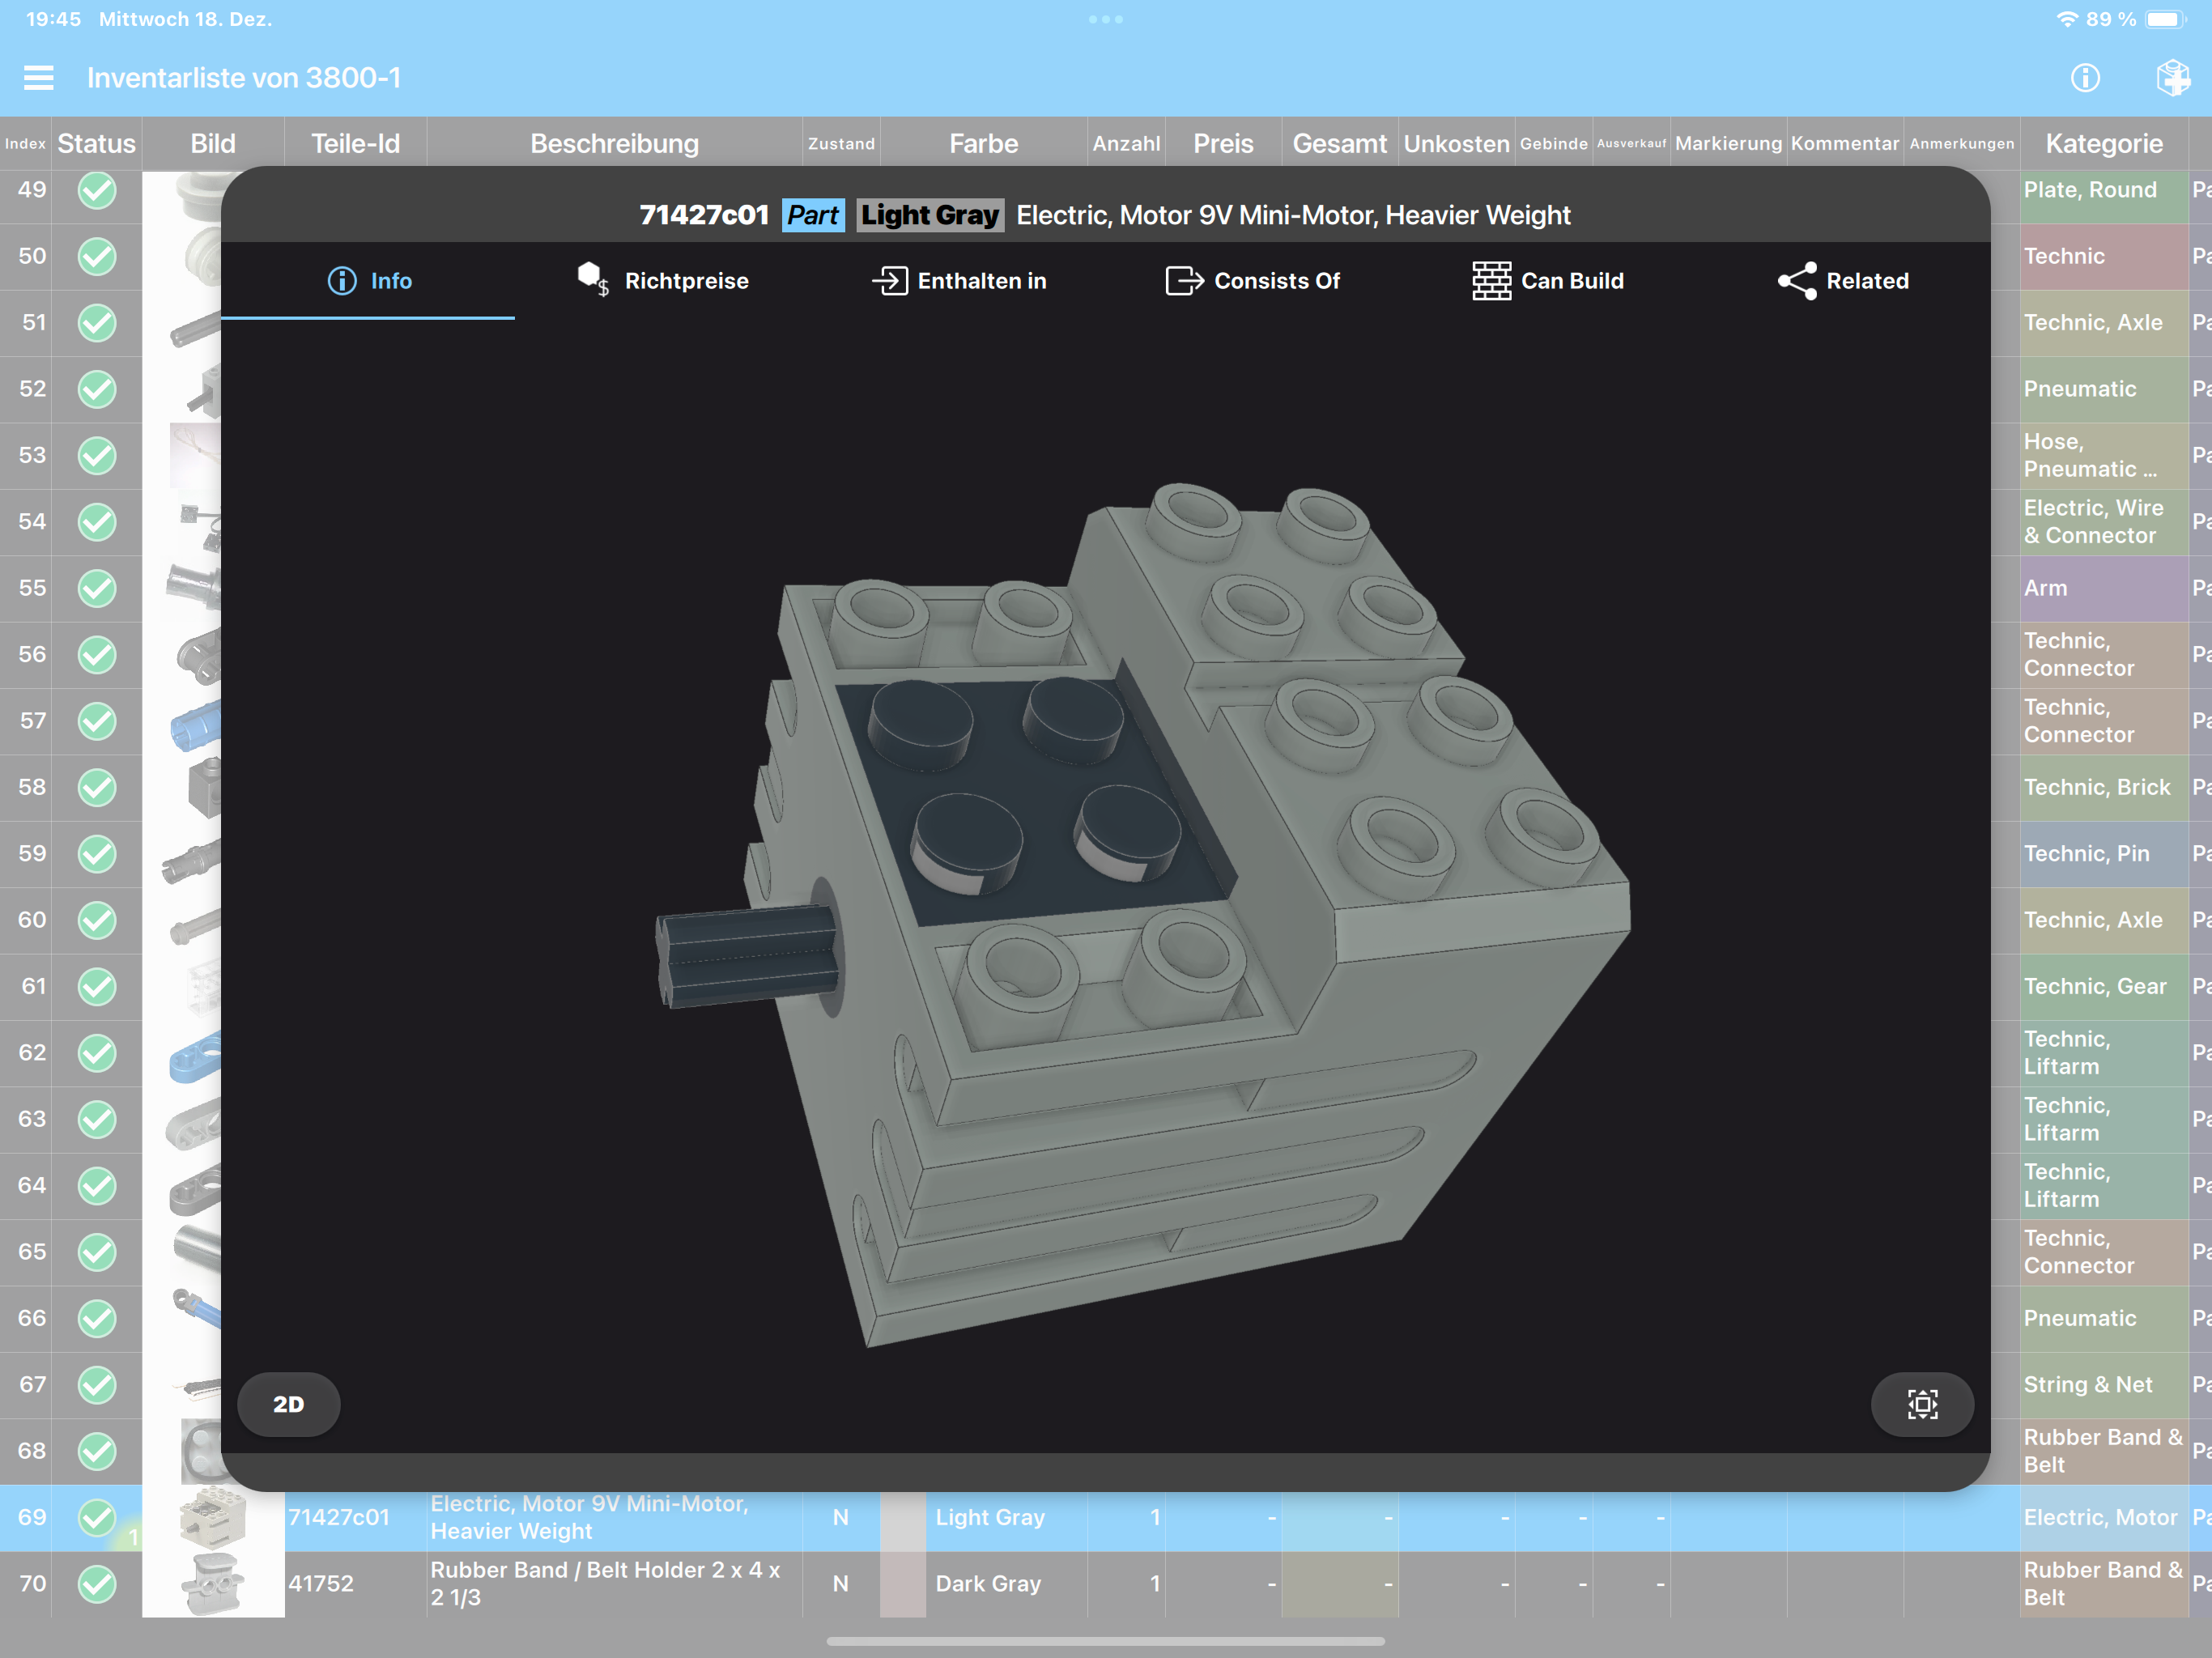Sort by the Kategorie column header
Screen dimensions: 2212x1658
pos(2103,143)
